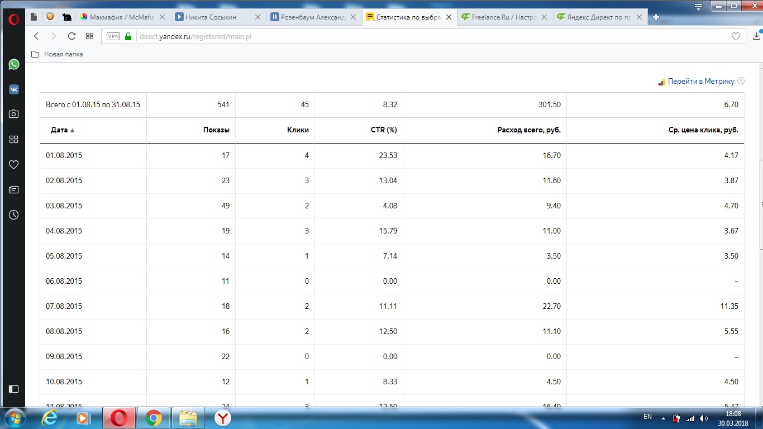Switch the EN input language indicator
Viewport: 763px width, 429px height.
tap(648, 417)
